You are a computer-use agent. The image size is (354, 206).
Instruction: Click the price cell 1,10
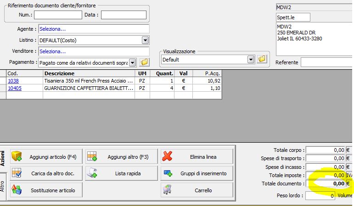click(207, 88)
